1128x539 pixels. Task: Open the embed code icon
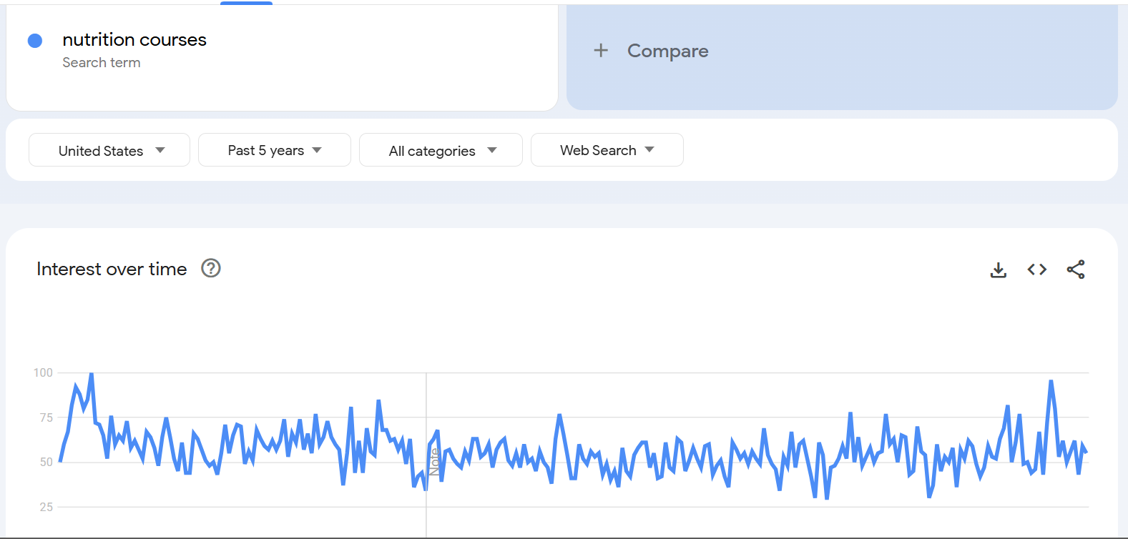(x=1037, y=269)
